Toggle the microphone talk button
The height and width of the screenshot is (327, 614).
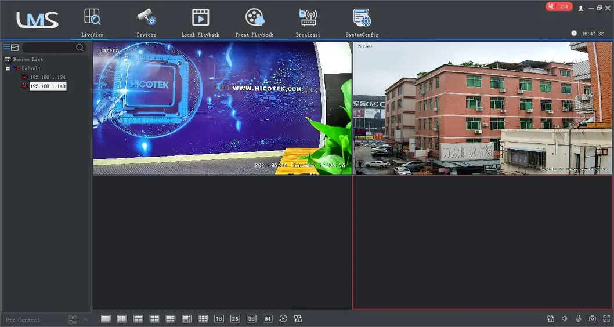[x=579, y=319]
